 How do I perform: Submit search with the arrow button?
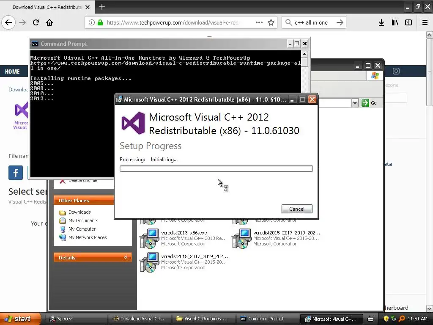[x=340, y=22]
